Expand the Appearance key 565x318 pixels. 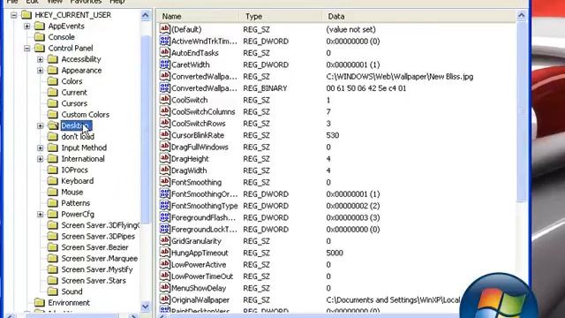[x=41, y=71]
